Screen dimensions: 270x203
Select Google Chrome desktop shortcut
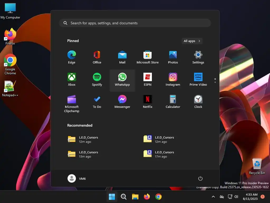pyautogui.click(x=10, y=64)
